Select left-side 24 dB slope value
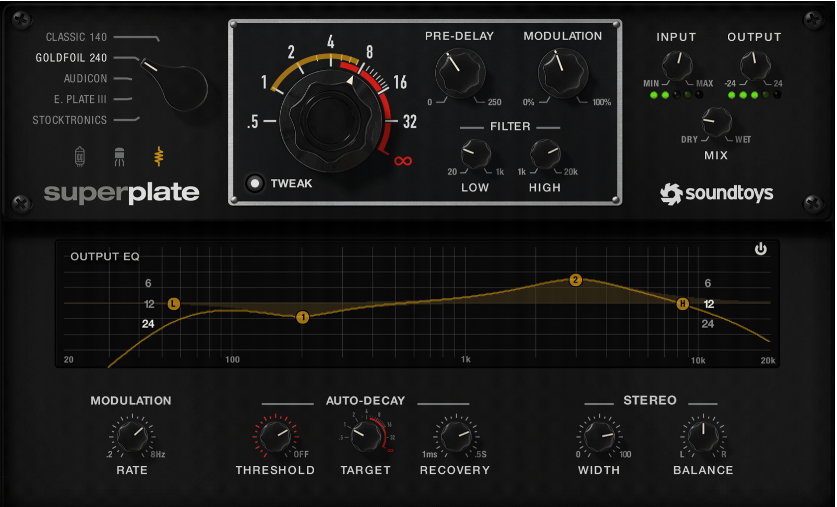The image size is (837, 507). [148, 324]
